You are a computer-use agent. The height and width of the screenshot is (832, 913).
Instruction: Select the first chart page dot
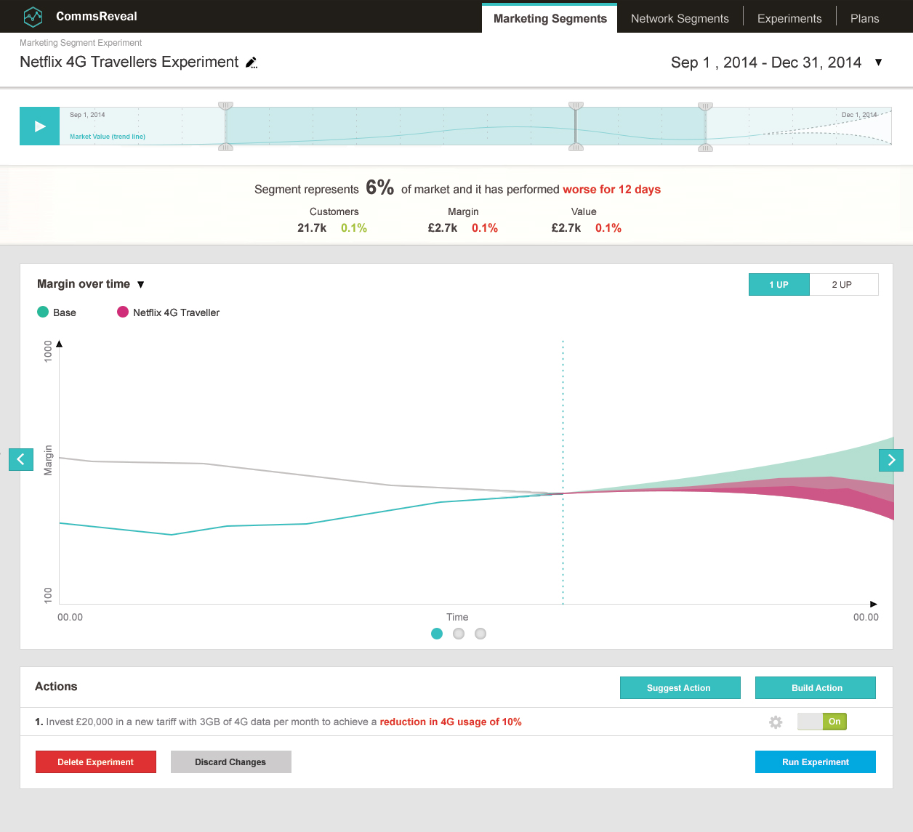tap(437, 634)
